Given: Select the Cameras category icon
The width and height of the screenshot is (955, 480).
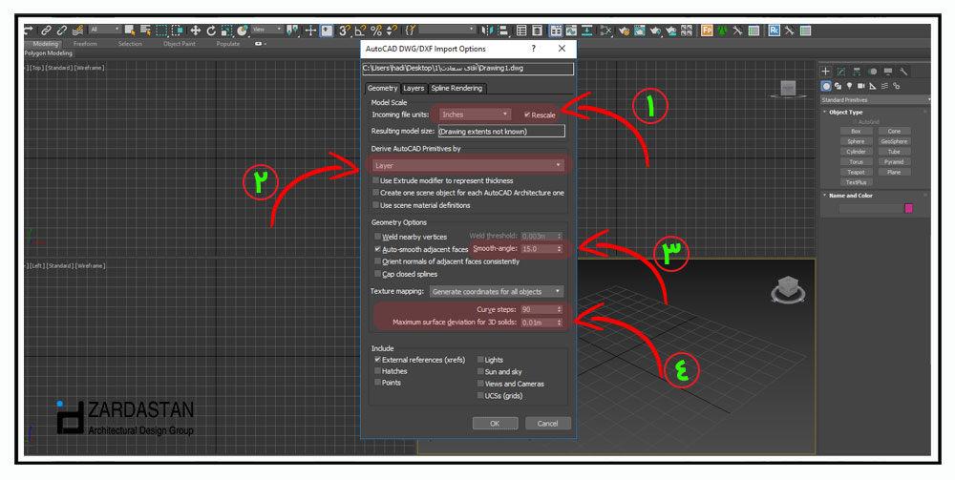Looking at the screenshot, I should pyautogui.click(x=862, y=86).
